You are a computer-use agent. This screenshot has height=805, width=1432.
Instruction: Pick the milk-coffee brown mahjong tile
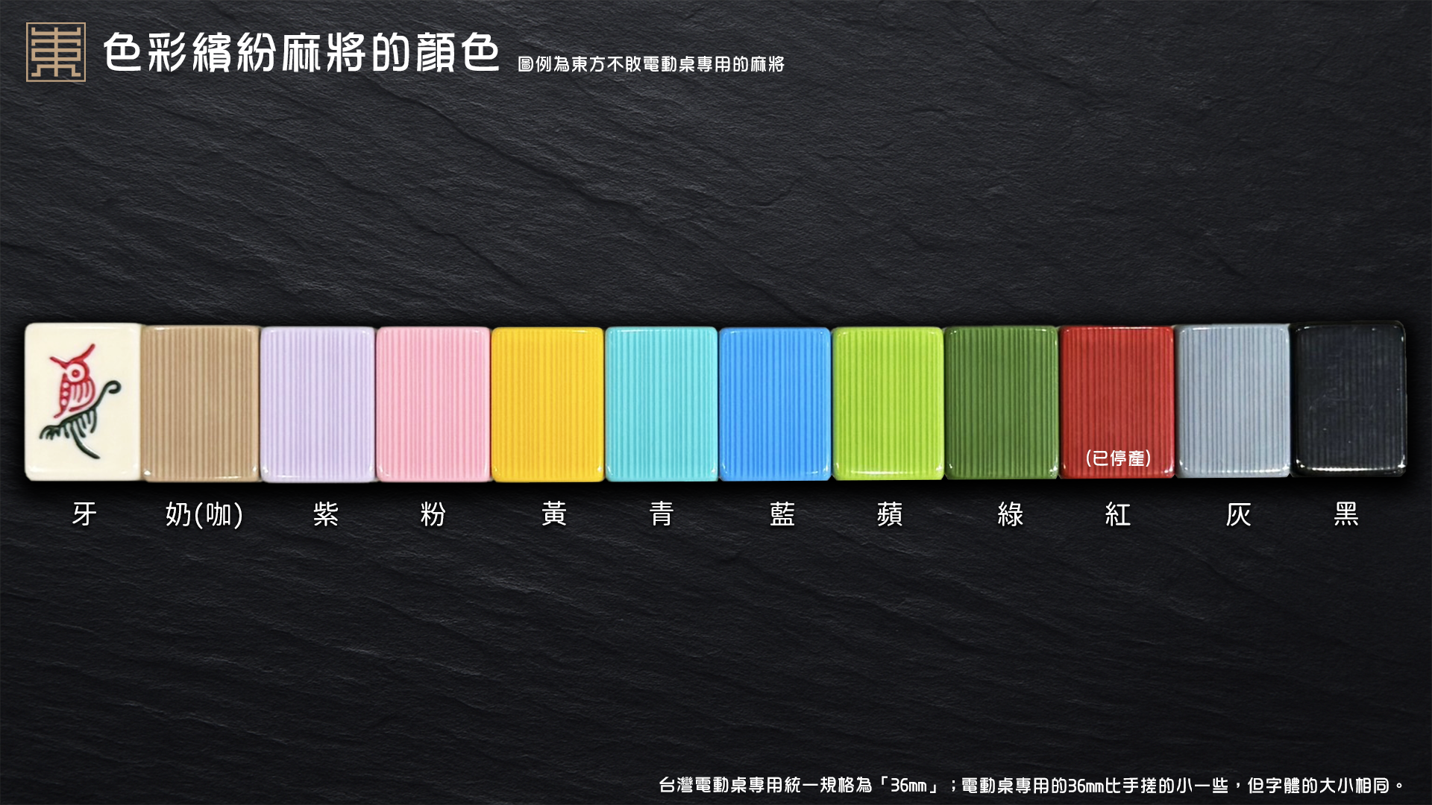[201, 403]
